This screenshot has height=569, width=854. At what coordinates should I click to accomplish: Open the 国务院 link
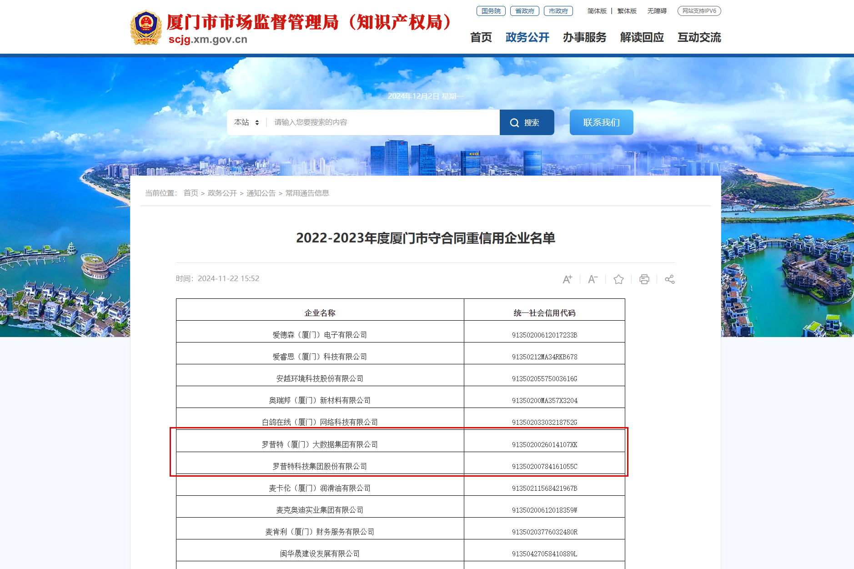[x=491, y=11]
